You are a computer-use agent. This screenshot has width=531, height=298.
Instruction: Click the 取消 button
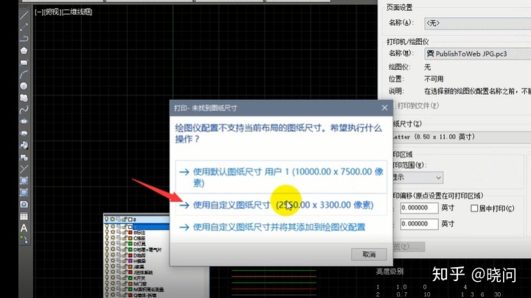(x=369, y=254)
